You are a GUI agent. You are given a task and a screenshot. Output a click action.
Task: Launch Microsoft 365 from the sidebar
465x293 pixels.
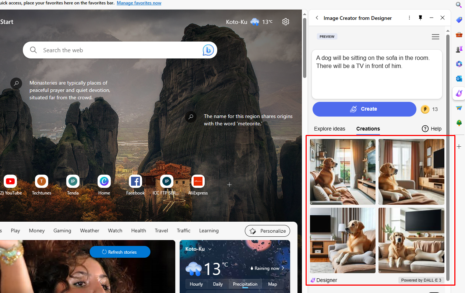click(x=459, y=64)
